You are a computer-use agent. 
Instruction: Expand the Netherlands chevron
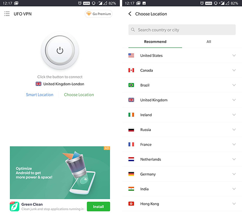click(x=234, y=159)
